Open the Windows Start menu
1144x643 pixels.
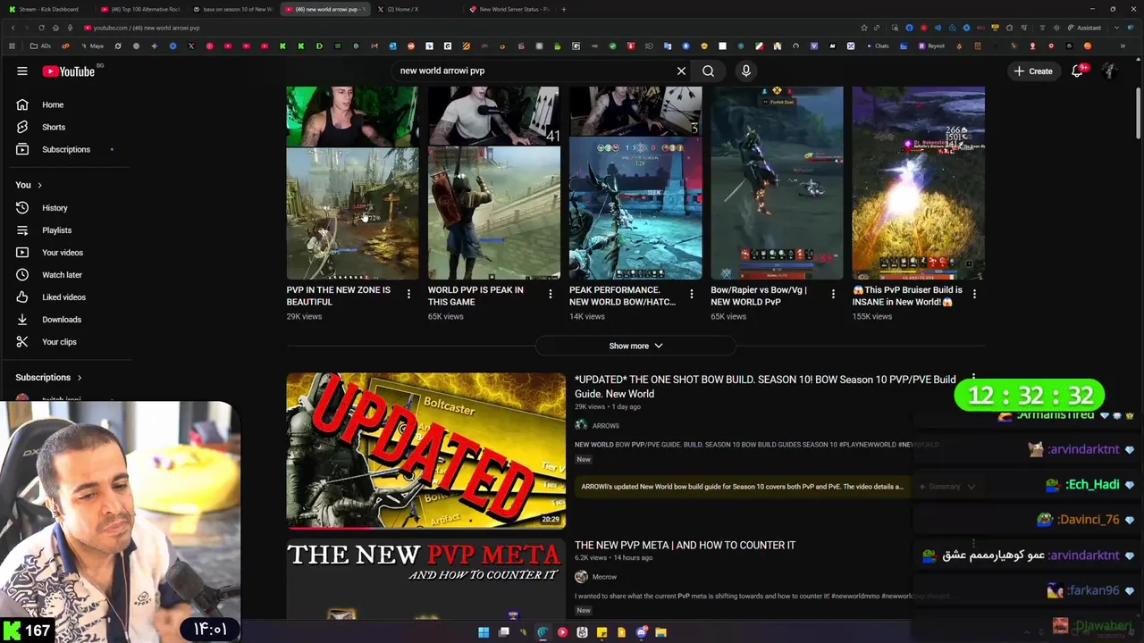pyautogui.click(x=484, y=632)
